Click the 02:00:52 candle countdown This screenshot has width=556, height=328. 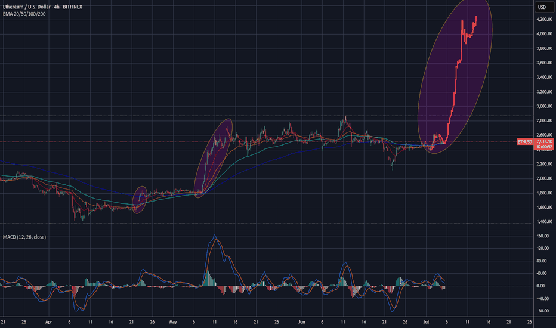tap(544, 147)
